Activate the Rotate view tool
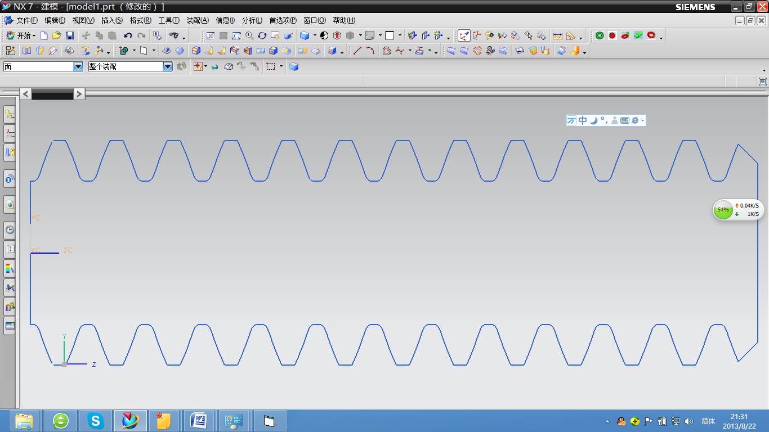Viewport: 769px width, 432px height. [262, 35]
